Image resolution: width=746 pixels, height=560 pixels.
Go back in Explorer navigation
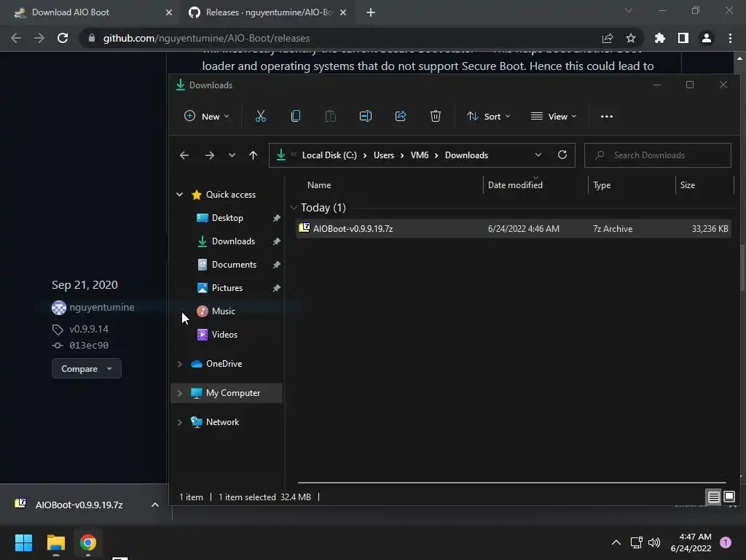pyautogui.click(x=184, y=155)
